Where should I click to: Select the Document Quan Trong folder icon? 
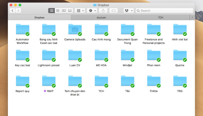(x=128, y=29)
